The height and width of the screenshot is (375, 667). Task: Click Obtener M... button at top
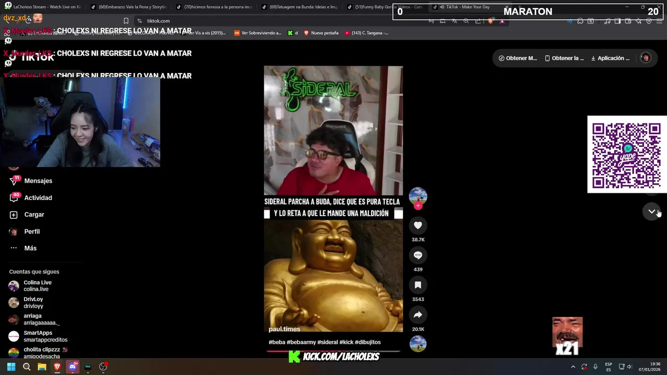(517, 58)
